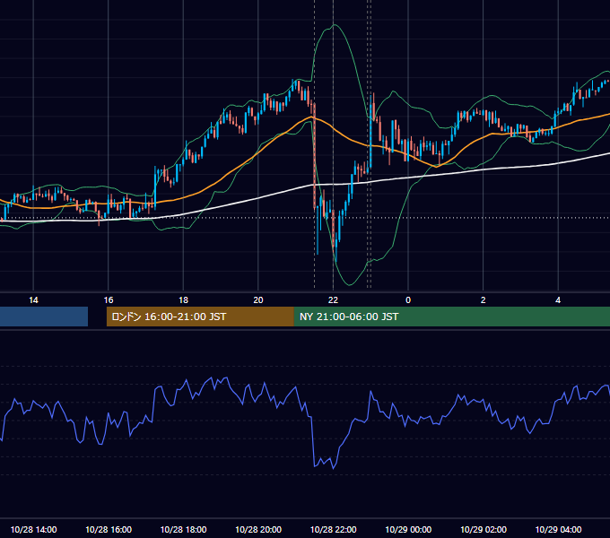Select the 18 hour axis label
This screenshot has height=538, width=610.
[183, 300]
